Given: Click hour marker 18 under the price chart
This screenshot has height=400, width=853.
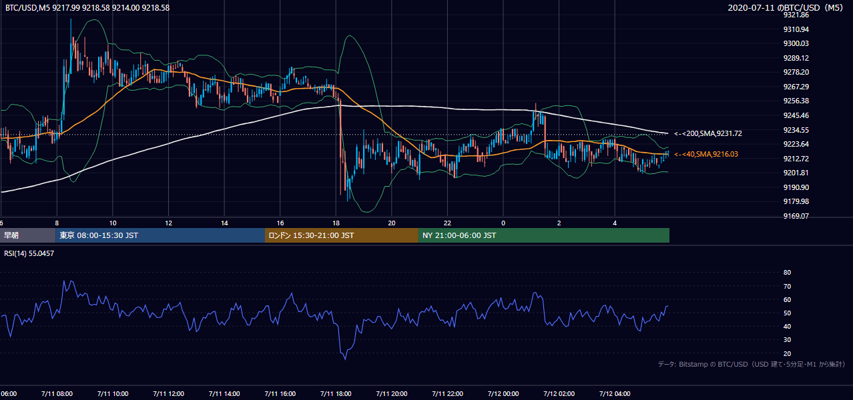Looking at the screenshot, I should (336, 223).
